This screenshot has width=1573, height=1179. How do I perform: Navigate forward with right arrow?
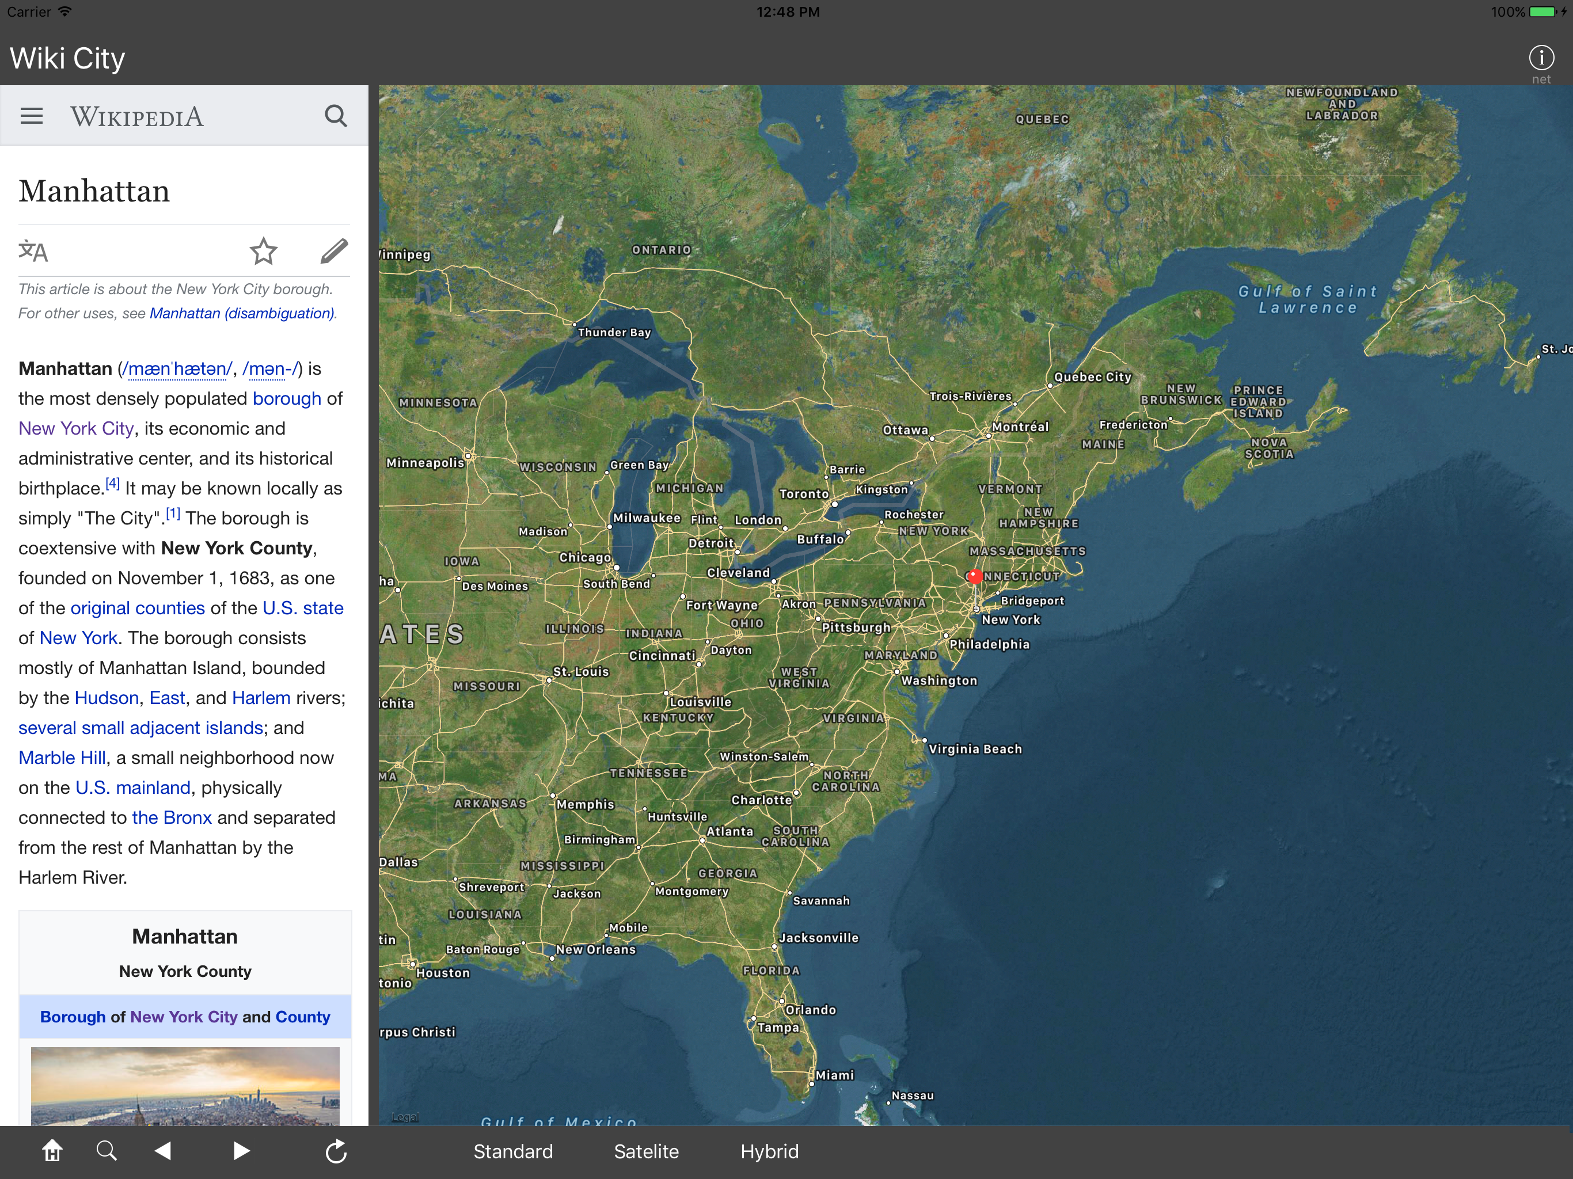241,1151
